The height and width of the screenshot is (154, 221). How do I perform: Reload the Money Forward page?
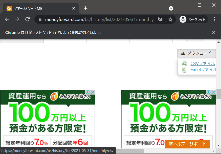pyautogui.click(x=27, y=19)
